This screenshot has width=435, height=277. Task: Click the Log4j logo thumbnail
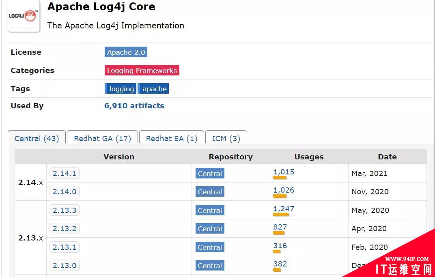tap(24, 16)
